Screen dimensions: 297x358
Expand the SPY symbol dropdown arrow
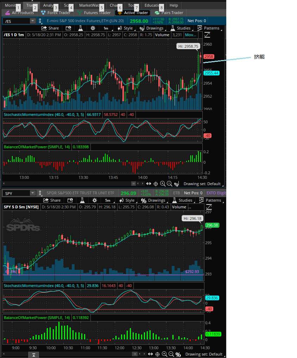[33, 193]
